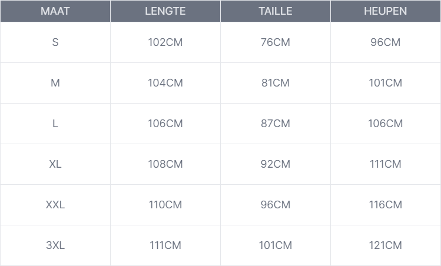The width and height of the screenshot is (441, 266).
Task: Click the 104CM length cell
Action: 165,83
